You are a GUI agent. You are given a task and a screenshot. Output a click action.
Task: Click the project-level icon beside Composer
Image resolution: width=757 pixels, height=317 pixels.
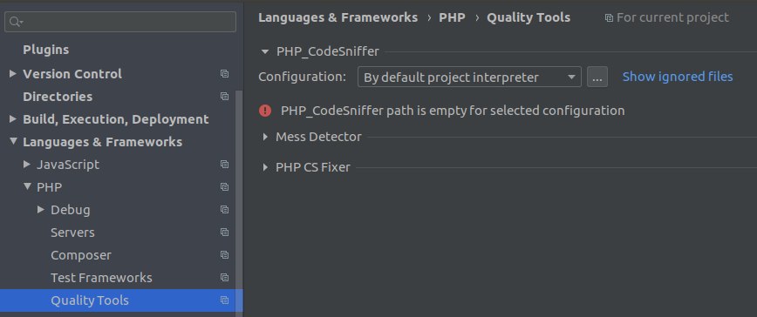point(224,255)
